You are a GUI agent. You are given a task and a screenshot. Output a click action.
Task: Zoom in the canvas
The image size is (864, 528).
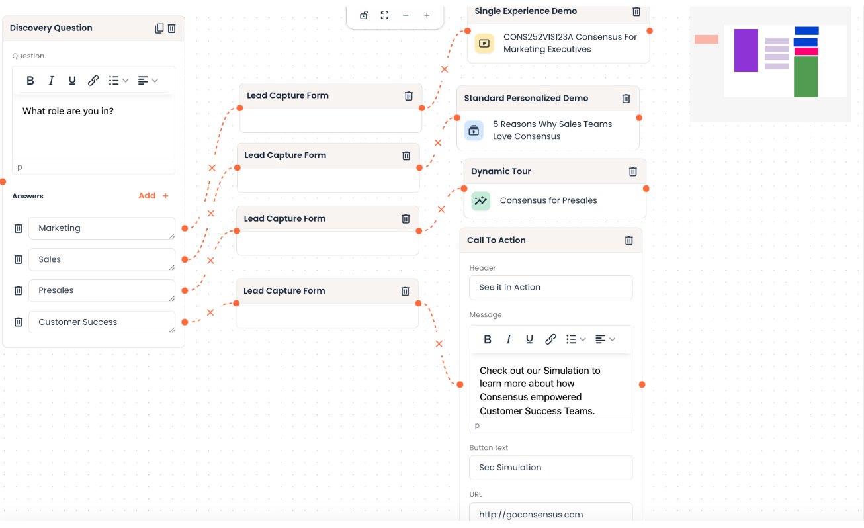point(427,15)
